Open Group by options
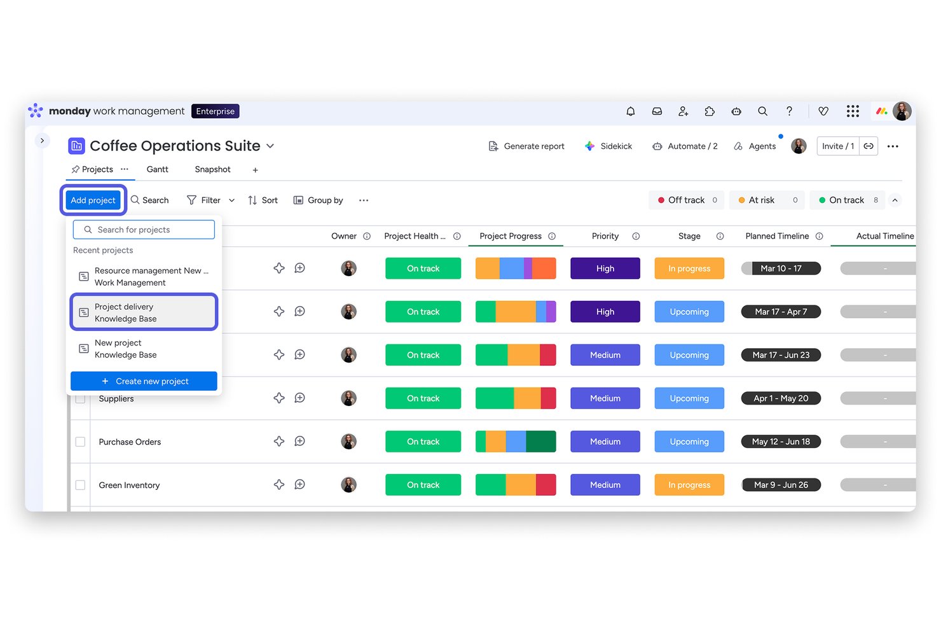Screen dimensions: 941x628 point(319,200)
